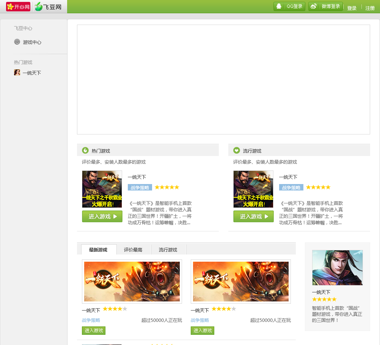This screenshot has width=380, height=345.
Task: Switch to the 流行游戏 tab
Action: 168,250
